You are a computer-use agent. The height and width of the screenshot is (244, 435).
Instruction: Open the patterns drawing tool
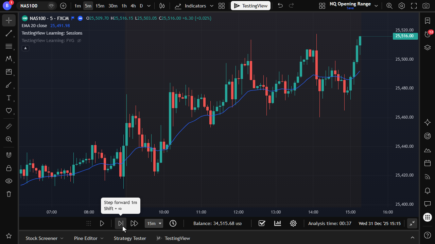coord(9,59)
